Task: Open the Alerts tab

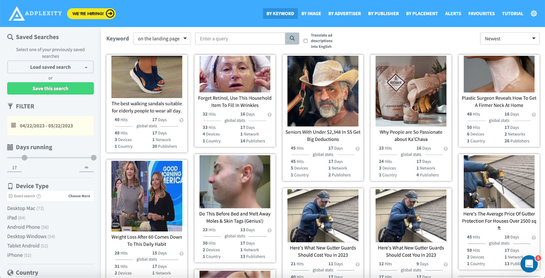Action: coord(453,14)
